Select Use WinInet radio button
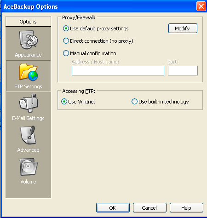Image resolution: width=207 pixels, height=218 pixels. (64, 102)
